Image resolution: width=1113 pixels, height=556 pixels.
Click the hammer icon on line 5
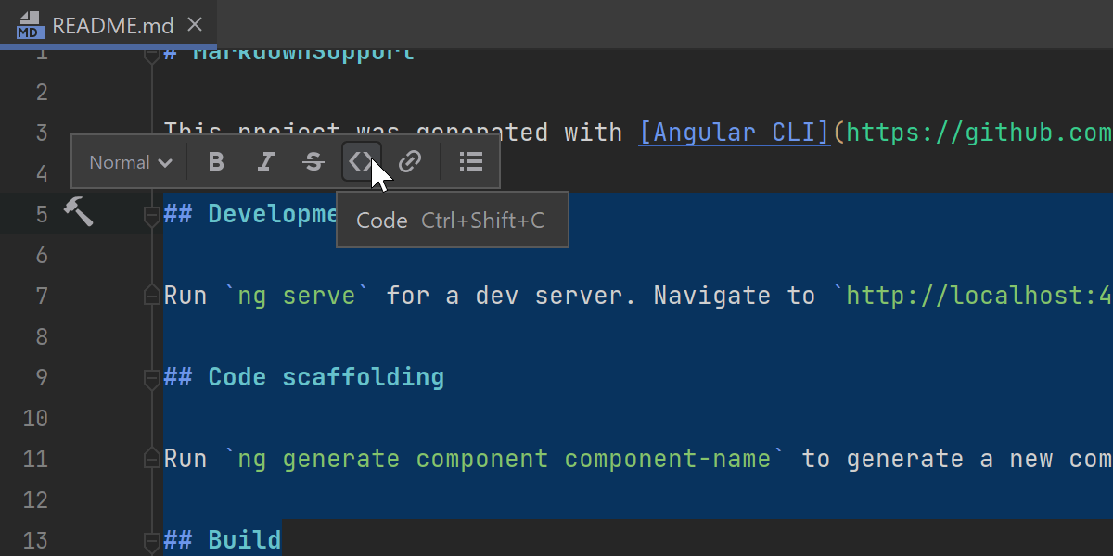(x=78, y=213)
